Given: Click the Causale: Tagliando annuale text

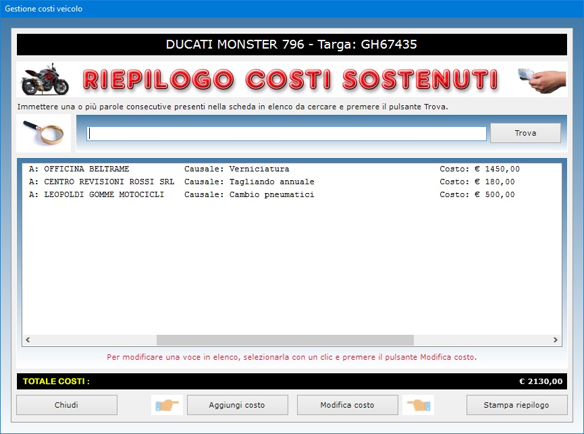Looking at the screenshot, I should (249, 182).
